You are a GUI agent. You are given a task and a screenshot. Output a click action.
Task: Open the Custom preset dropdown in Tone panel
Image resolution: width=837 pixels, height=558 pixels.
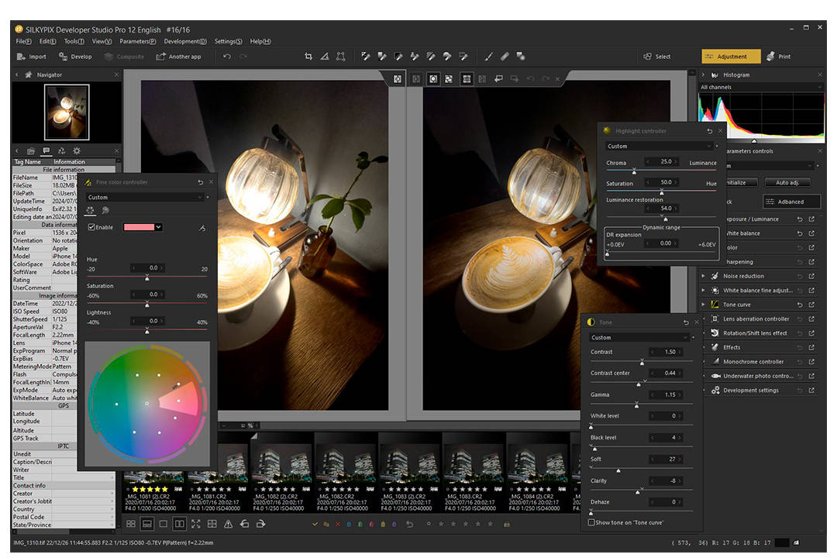pyautogui.click(x=640, y=338)
